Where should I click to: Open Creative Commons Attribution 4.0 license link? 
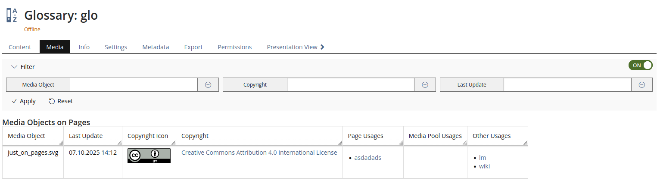click(x=259, y=153)
